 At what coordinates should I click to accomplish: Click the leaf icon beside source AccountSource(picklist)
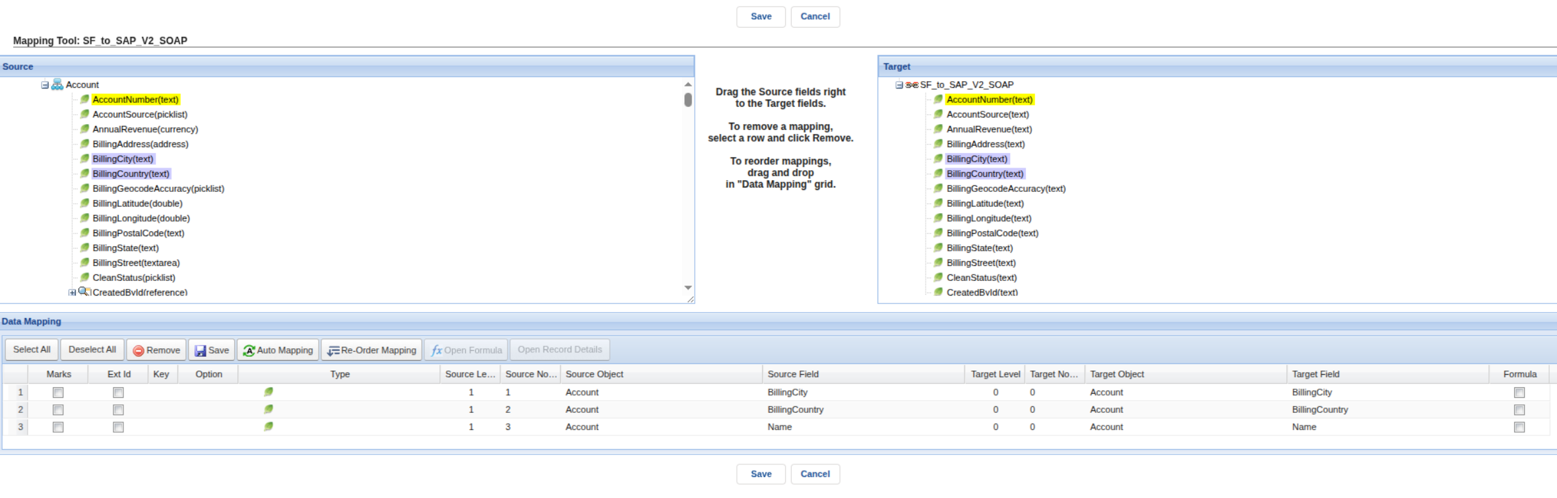[84, 114]
